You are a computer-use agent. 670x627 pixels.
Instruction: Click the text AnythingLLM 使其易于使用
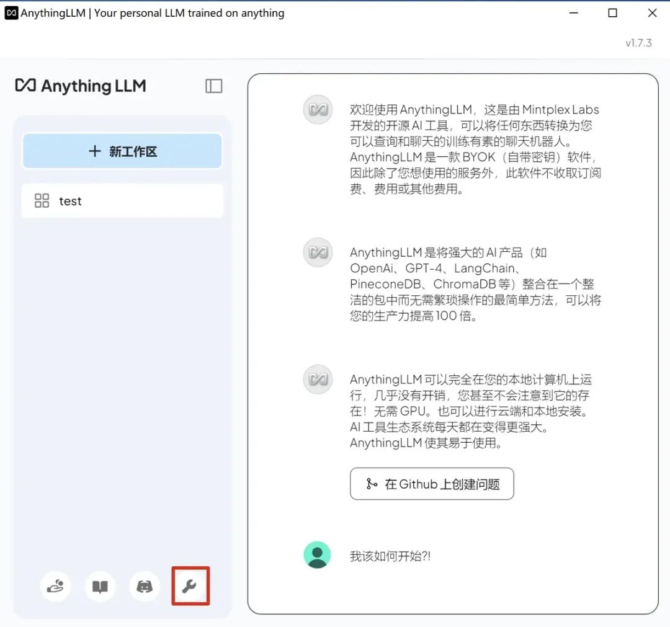pyautogui.click(x=426, y=443)
